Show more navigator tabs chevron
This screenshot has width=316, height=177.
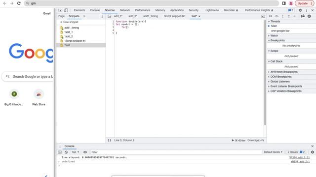(x=84, y=16)
